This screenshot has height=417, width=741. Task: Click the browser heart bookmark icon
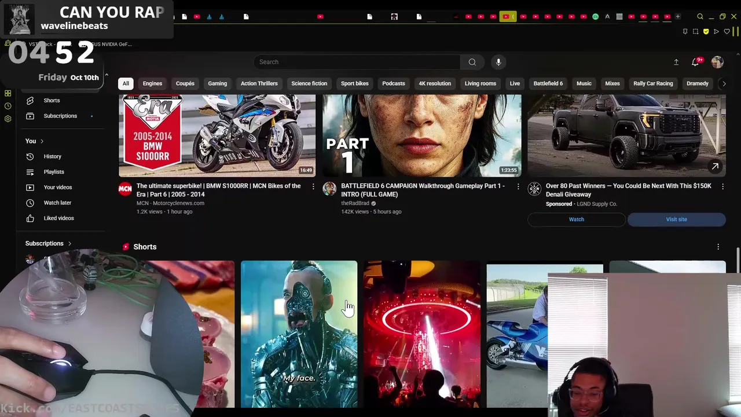click(x=727, y=31)
